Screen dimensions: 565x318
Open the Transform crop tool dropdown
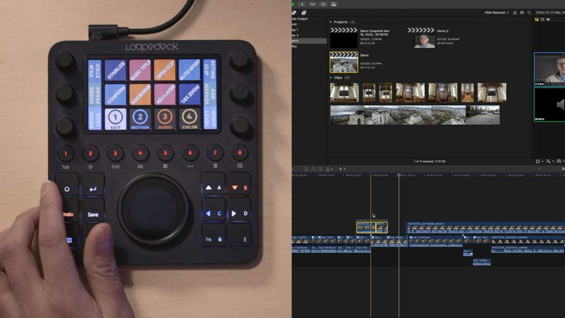[x=540, y=162]
